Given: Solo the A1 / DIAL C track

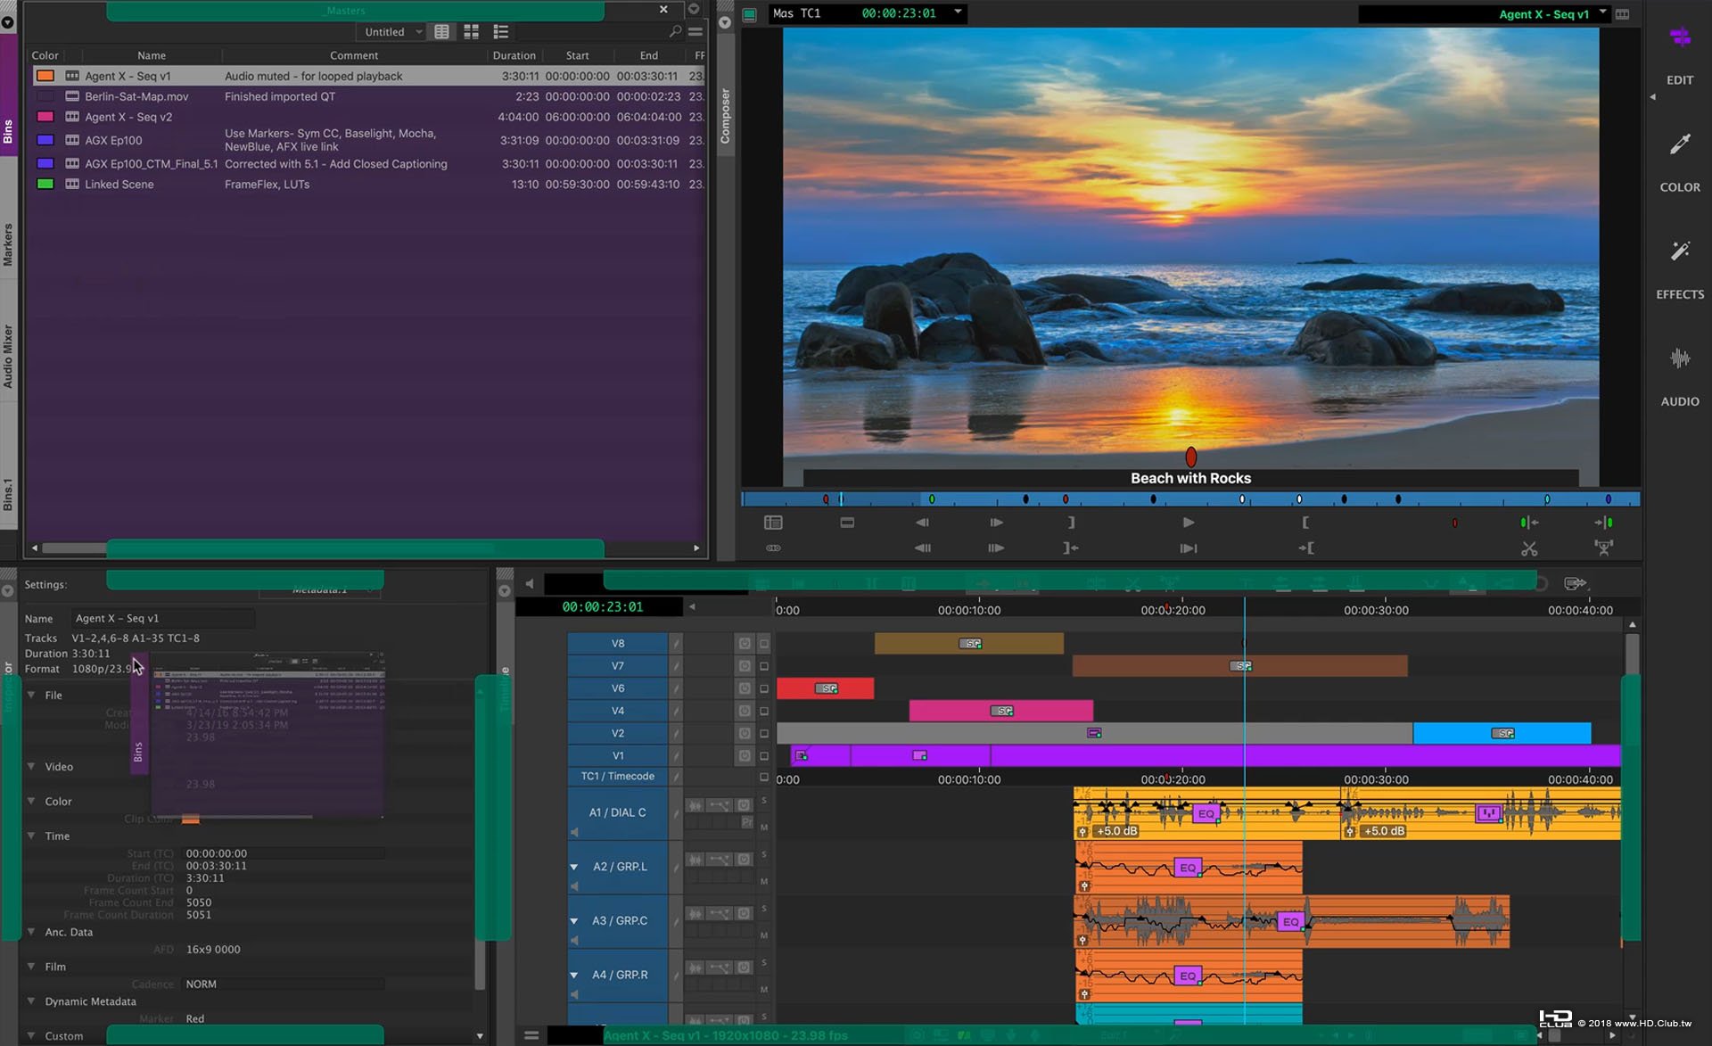Looking at the screenshot, I should (764, 801).
